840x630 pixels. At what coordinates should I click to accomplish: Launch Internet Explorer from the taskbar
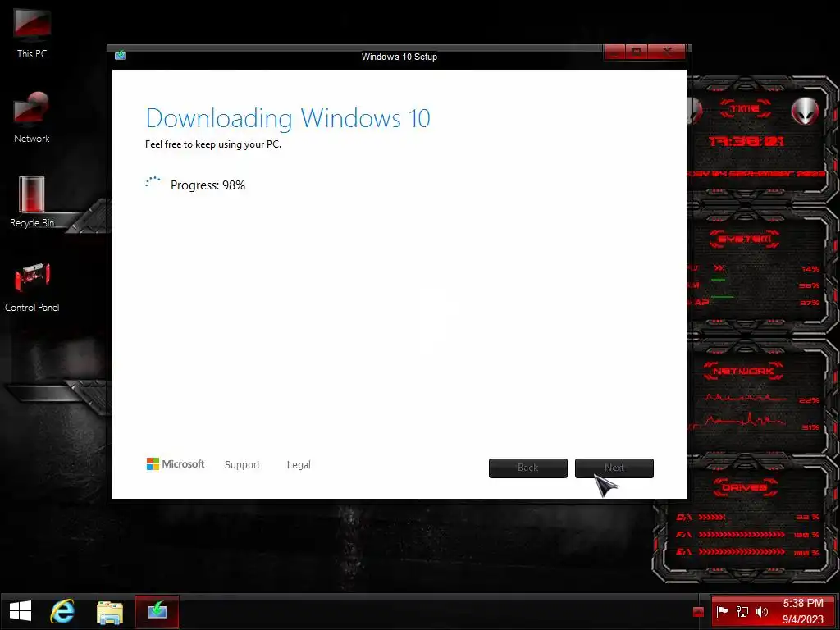pos(62,611)
